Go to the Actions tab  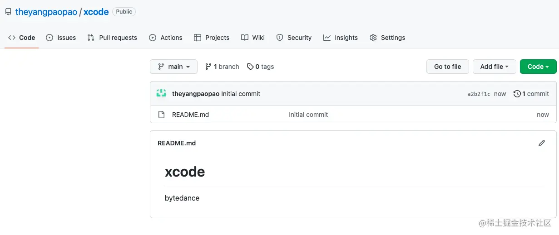coord(166,38)
